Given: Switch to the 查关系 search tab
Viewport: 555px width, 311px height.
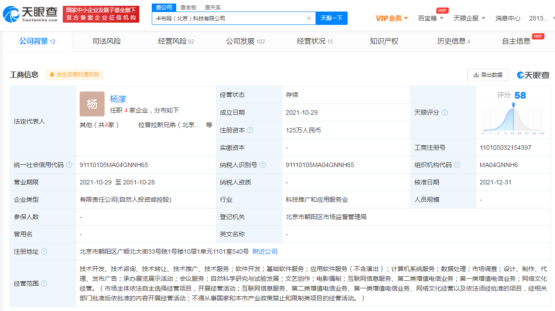Looking at the screenshot, I should pyautogui.click(x=213, y=8).
